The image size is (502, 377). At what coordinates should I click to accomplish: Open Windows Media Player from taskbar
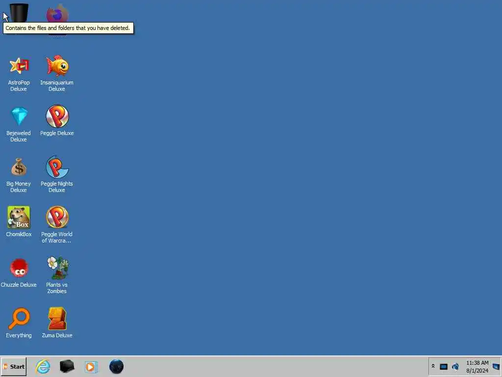tap(91, 367)
